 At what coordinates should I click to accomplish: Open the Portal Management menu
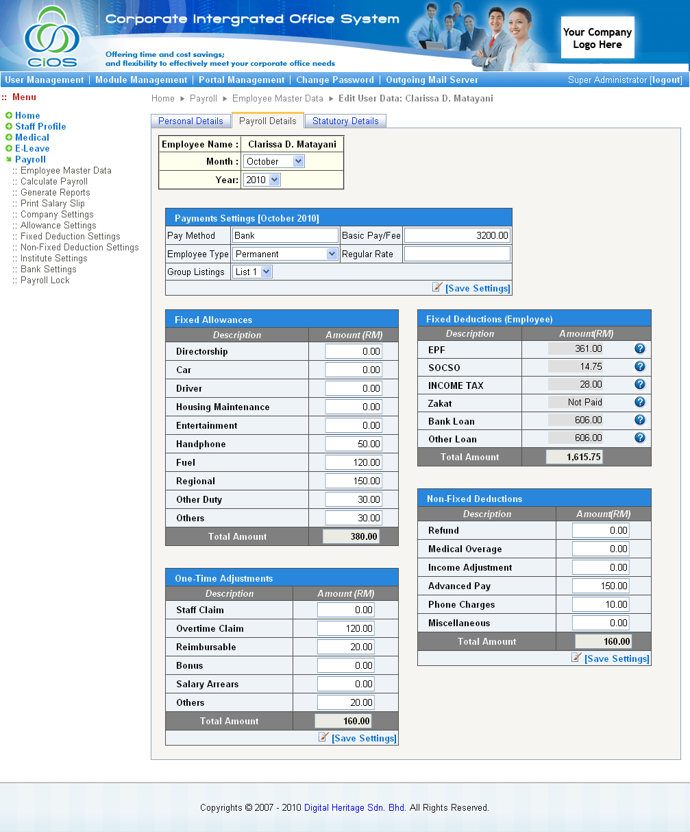pos(241,80)
